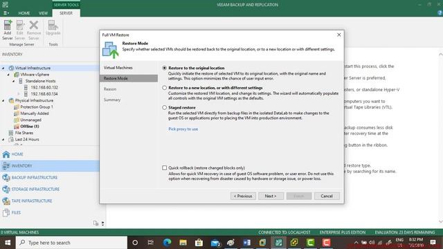Select Offline (1) group

click(29, 127)
